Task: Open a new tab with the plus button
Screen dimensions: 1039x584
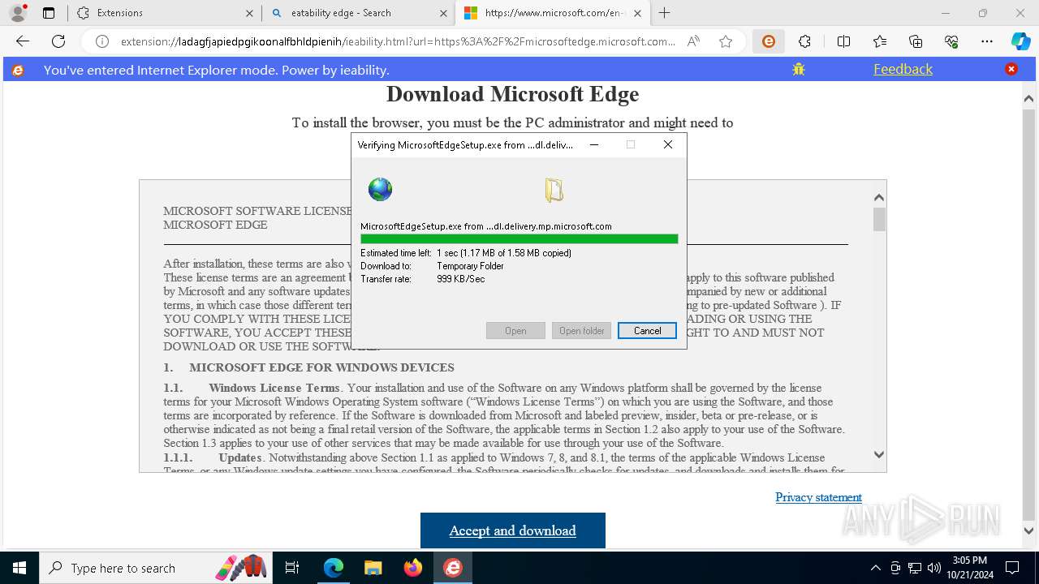Action: click(665, 13)
